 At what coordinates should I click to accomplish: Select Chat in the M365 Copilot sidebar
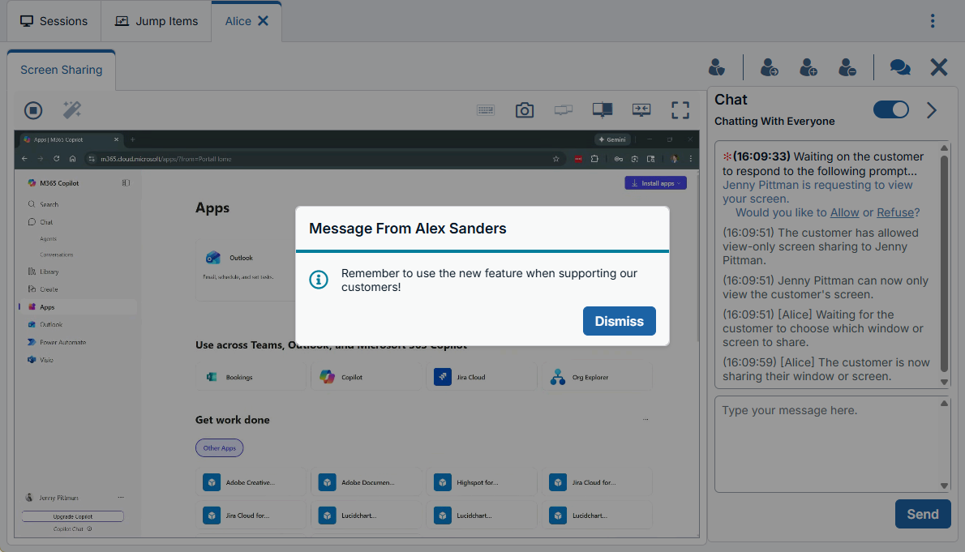[41, 222]
